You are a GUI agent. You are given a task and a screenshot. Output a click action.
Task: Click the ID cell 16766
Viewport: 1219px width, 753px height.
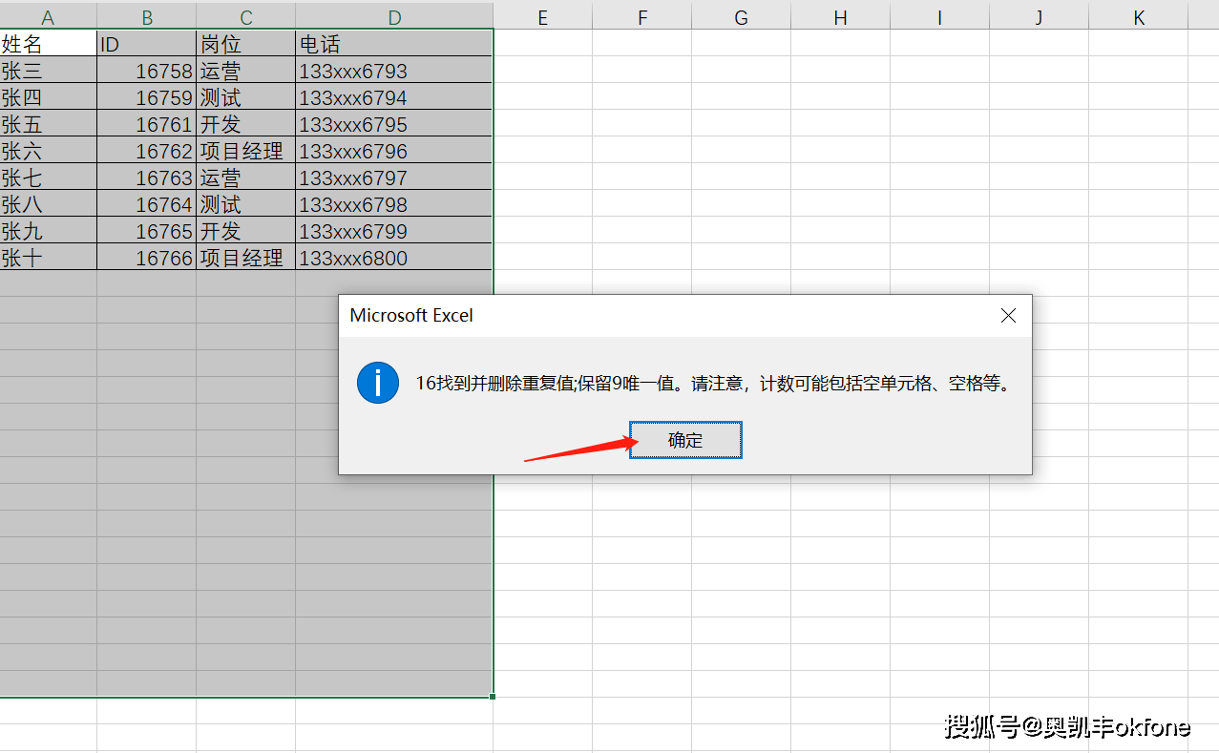click(147, 257)
